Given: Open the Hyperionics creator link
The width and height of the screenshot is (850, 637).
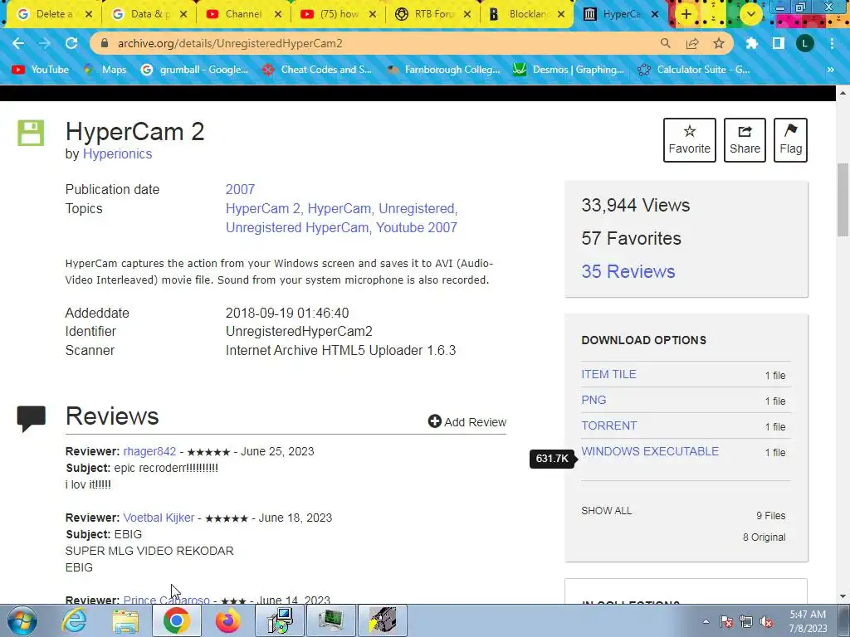Looking at the screenshot, I should pyautogui.click(x=117, y=153).
